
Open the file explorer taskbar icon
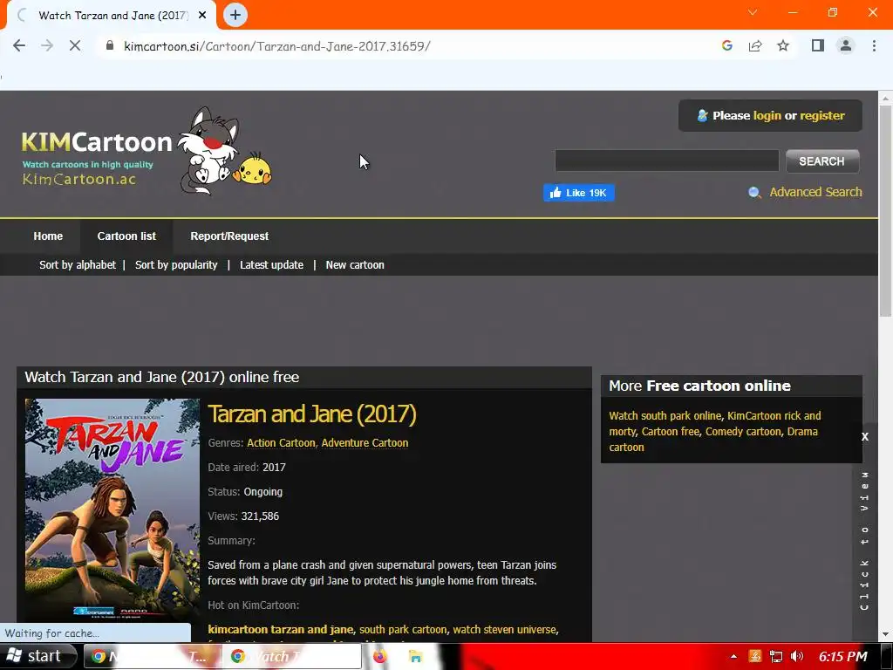coord(416,656)
